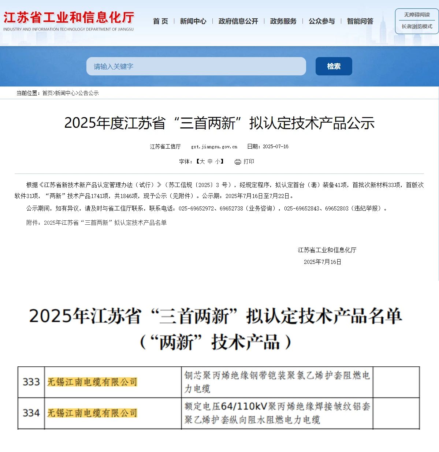Click highlighted 无锡江南电缆有限公司 in row 333
This screenshot has height=452, width=439.
pos(92,382)
